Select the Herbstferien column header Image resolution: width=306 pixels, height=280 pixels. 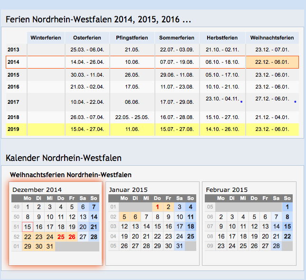point(222,38)
